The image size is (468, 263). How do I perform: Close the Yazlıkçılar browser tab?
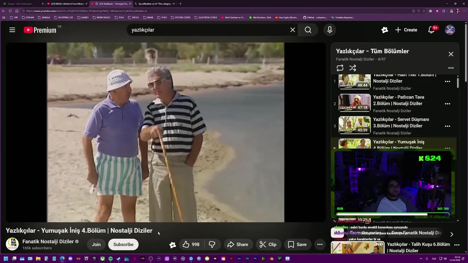(130, 4)
